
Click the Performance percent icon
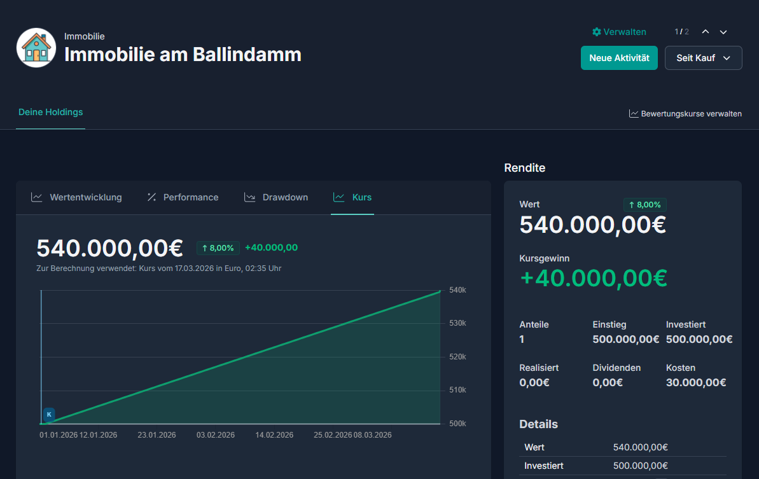coord(151,197)
